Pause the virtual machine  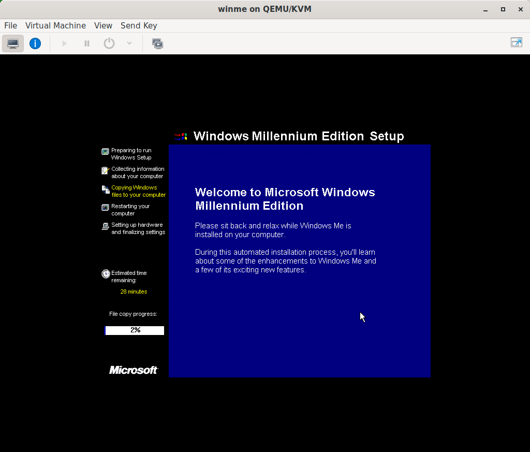point(87,43)
